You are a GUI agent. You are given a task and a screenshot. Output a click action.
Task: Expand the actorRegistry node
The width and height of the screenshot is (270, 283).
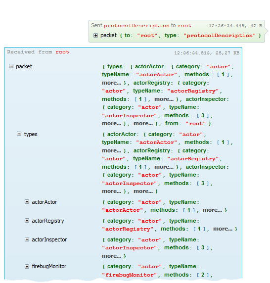(27, 220)
